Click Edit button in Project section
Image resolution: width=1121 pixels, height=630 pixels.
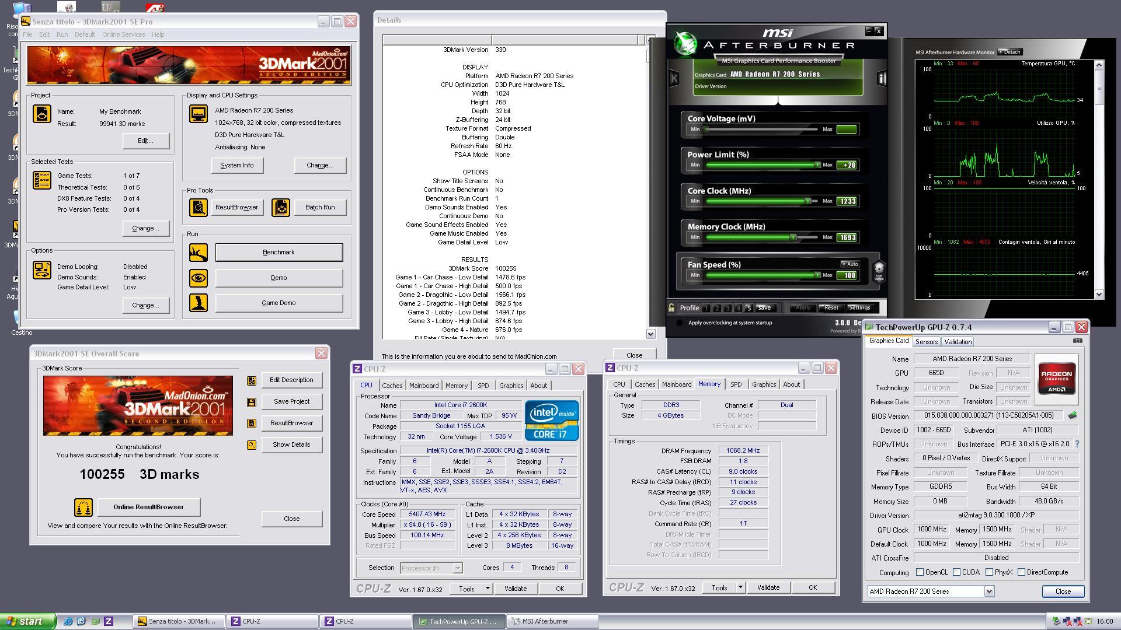[x=145, y=141]
